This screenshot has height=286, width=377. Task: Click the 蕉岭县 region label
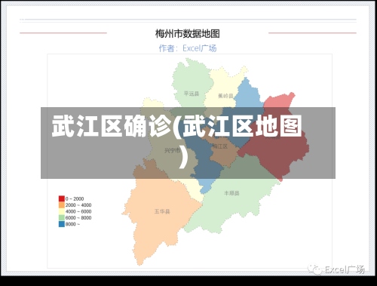pyautogui.click(x=225, y=96)
